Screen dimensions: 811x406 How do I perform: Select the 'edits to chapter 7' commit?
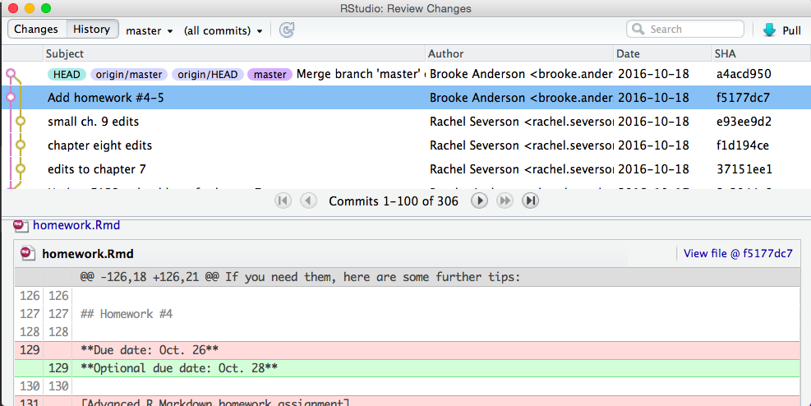96,169
